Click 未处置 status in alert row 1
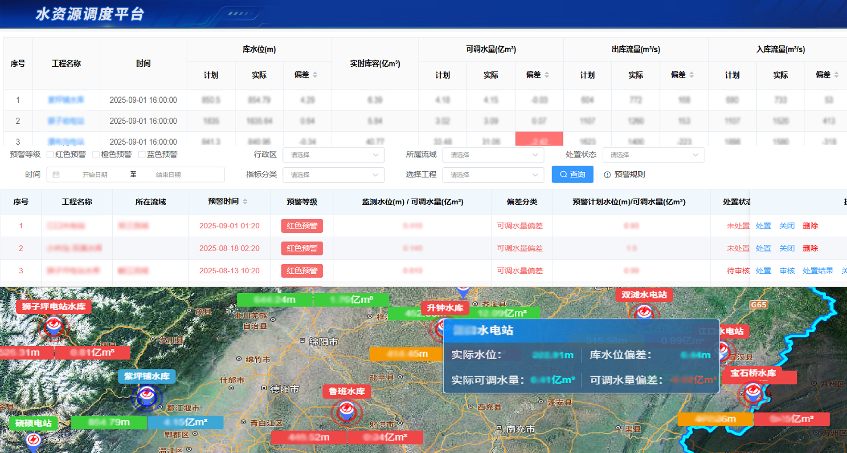 738,226
